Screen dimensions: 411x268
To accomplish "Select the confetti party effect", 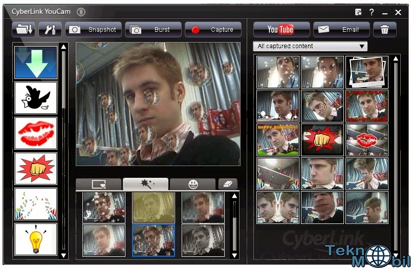I will coord(36,204).
